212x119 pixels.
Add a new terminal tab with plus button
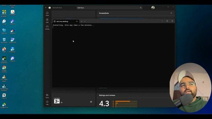[x=81, y=21]
